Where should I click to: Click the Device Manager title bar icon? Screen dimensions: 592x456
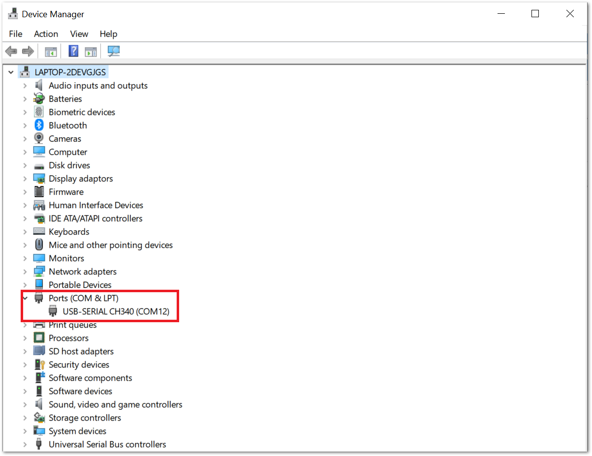(13, 14)
